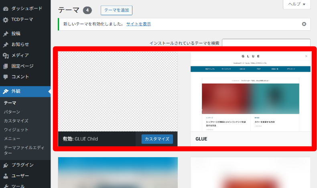Click the blue カスタマイズ button

point(157,139)
